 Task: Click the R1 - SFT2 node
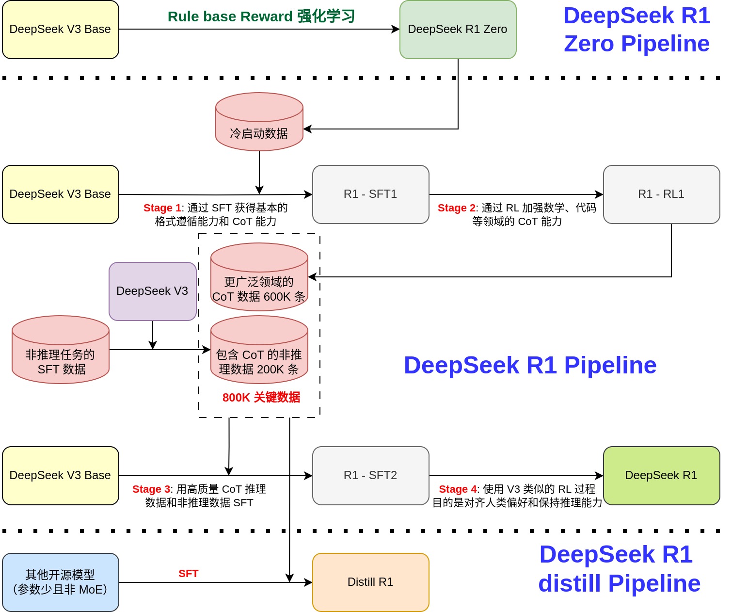[371, 476]
